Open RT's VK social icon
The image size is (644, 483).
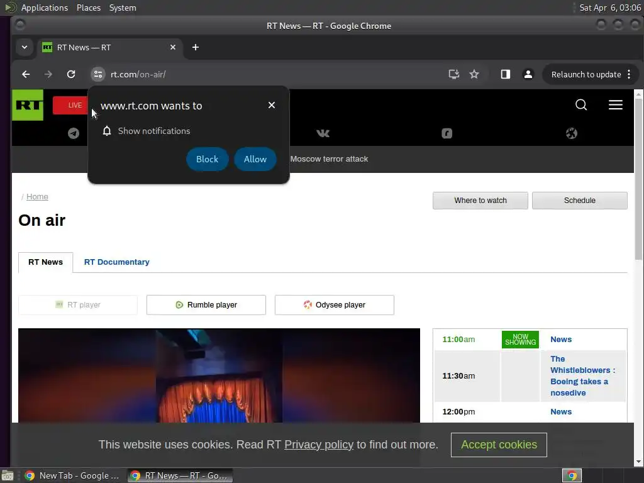click(323, 133)
